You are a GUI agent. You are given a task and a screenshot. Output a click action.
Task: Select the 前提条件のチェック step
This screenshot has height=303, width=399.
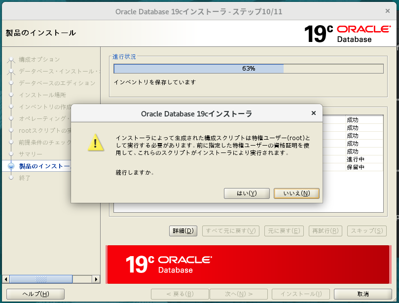point(45,142)
